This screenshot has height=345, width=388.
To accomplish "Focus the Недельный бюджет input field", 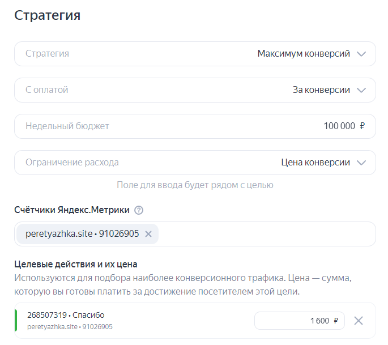I will pos(195,126).
